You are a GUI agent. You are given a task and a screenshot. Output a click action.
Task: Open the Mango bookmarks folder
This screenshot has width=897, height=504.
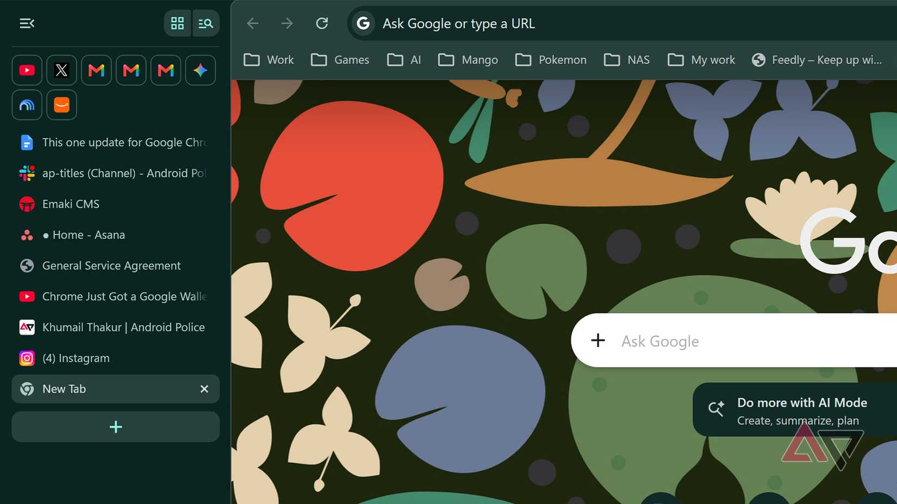point(468,60)
